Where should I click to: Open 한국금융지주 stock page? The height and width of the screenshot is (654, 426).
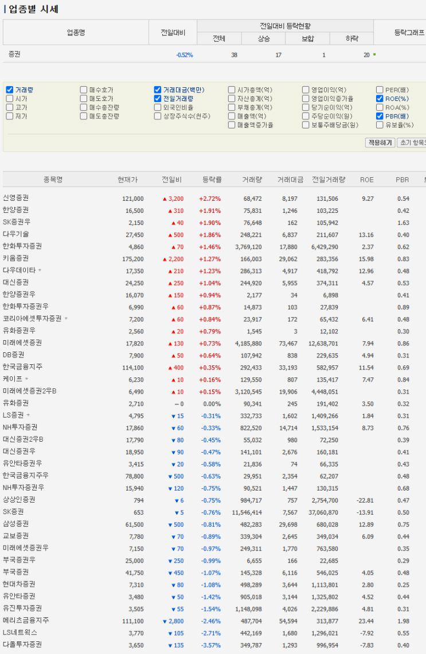tap(22, 367)
